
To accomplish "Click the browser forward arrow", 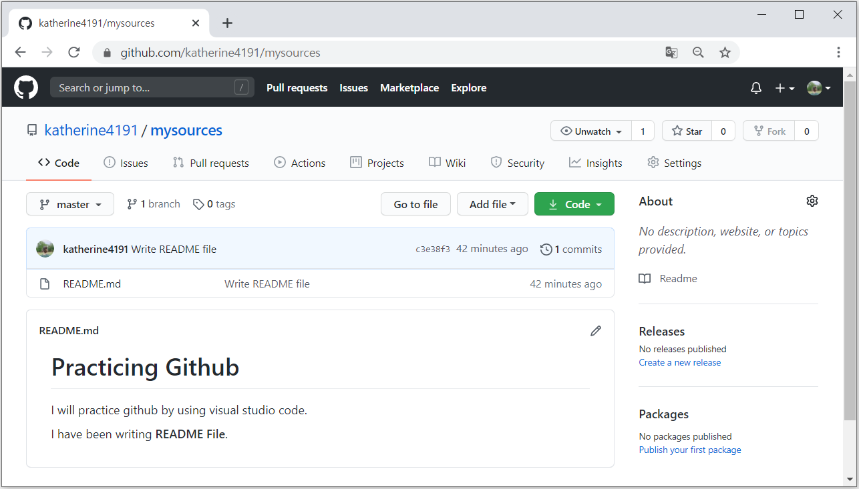I will [47, 52].
